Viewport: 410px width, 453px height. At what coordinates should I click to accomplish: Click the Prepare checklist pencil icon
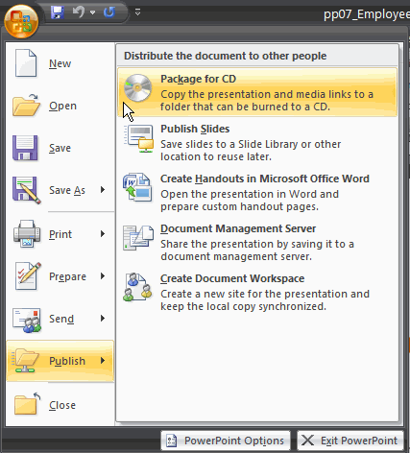tap(28, 275)
